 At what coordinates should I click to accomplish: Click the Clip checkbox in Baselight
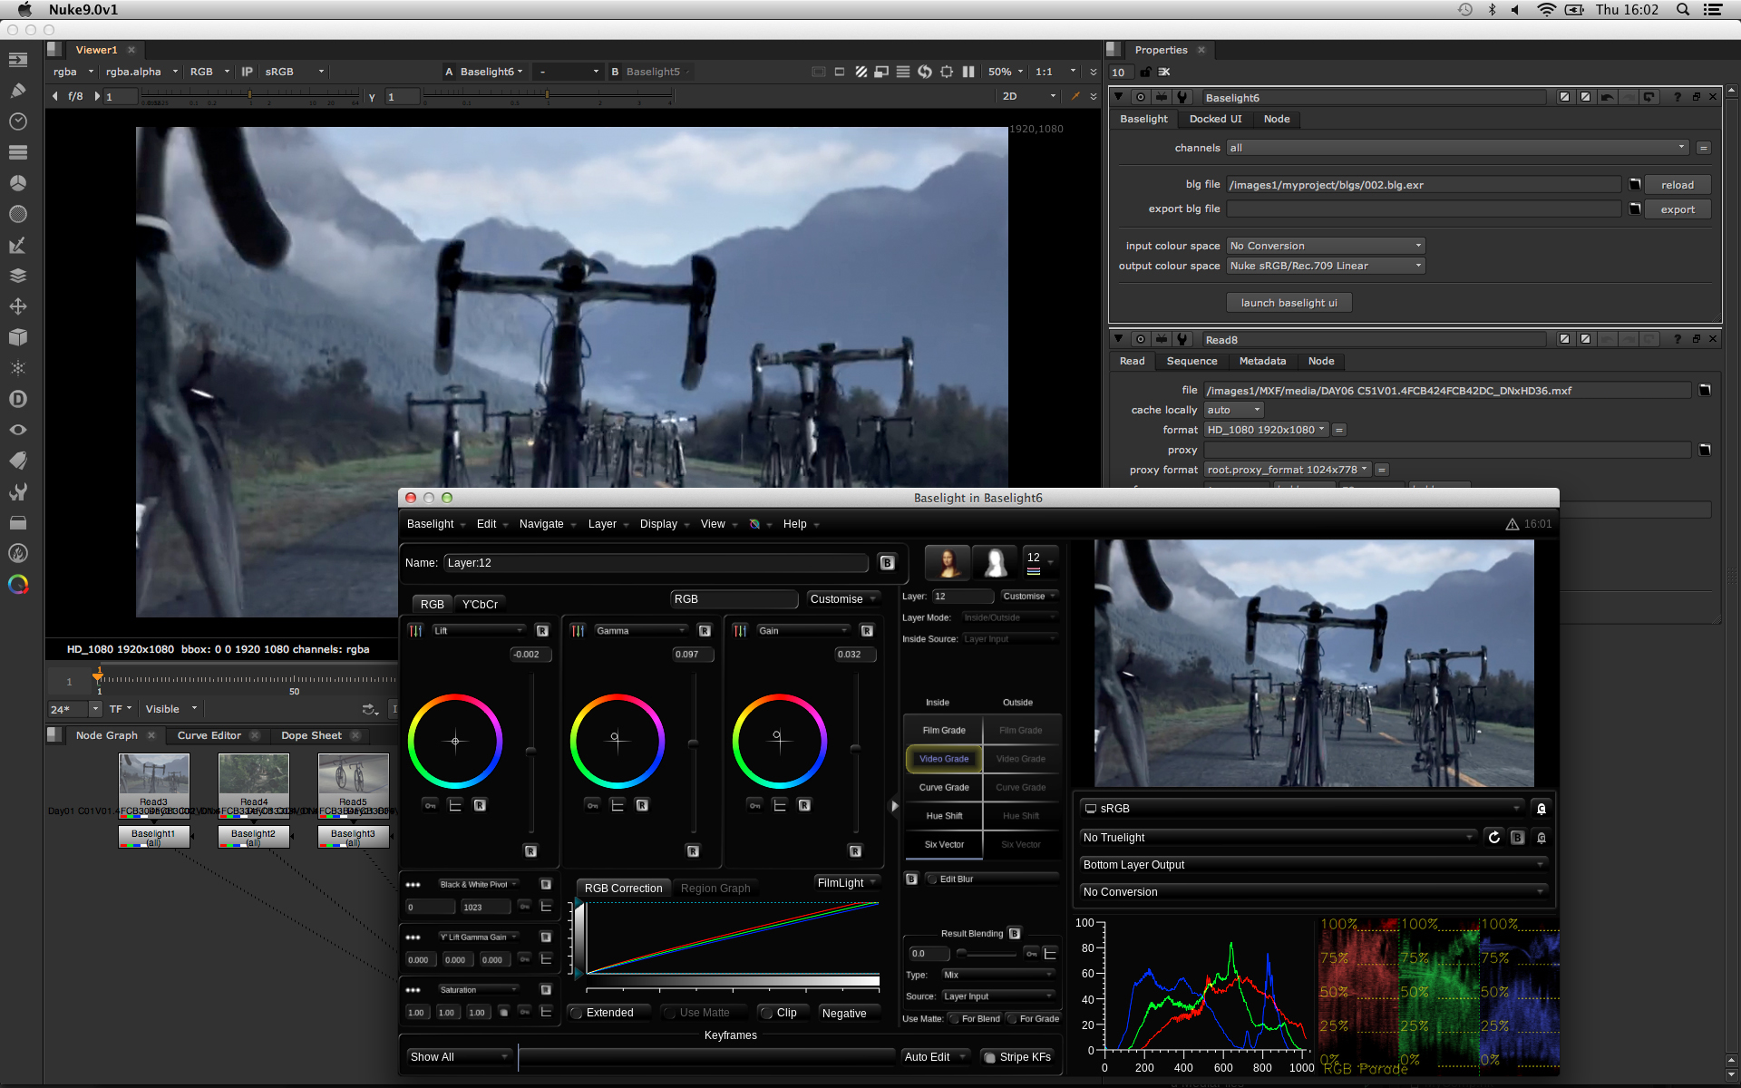tap(764, 1013)
